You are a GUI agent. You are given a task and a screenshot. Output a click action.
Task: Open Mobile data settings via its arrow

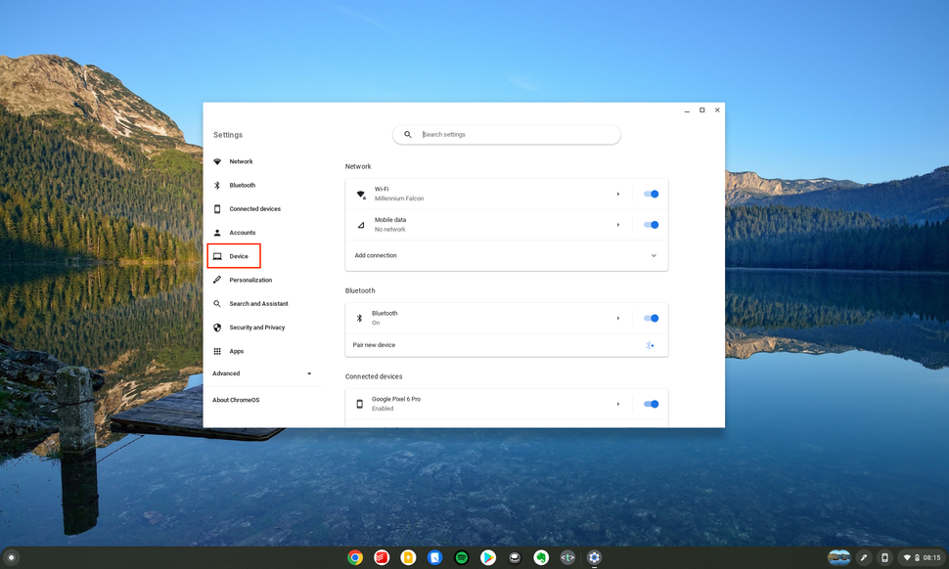click(618, 224)
